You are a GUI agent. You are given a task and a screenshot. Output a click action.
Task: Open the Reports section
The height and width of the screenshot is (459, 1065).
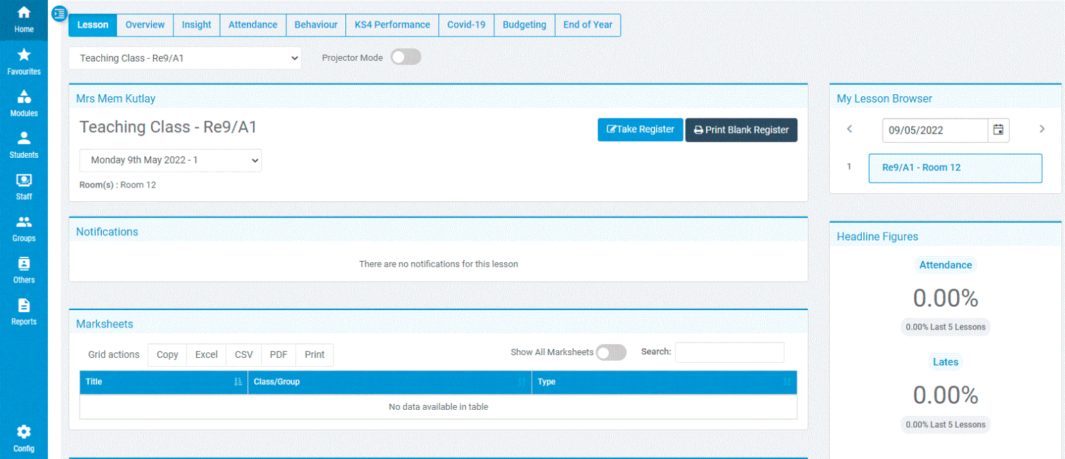[24, 310]
